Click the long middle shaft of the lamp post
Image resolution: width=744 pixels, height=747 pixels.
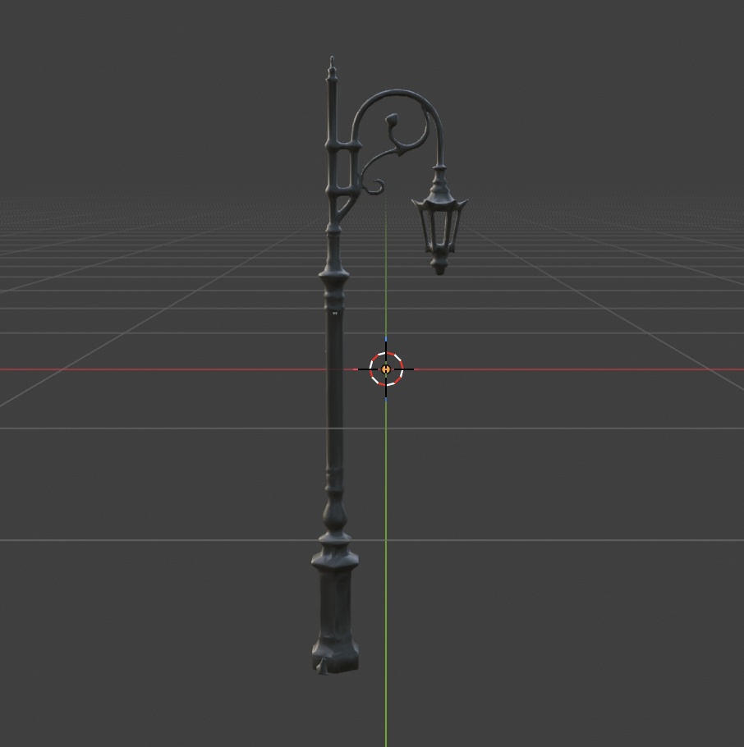click(x=334, y=391)
